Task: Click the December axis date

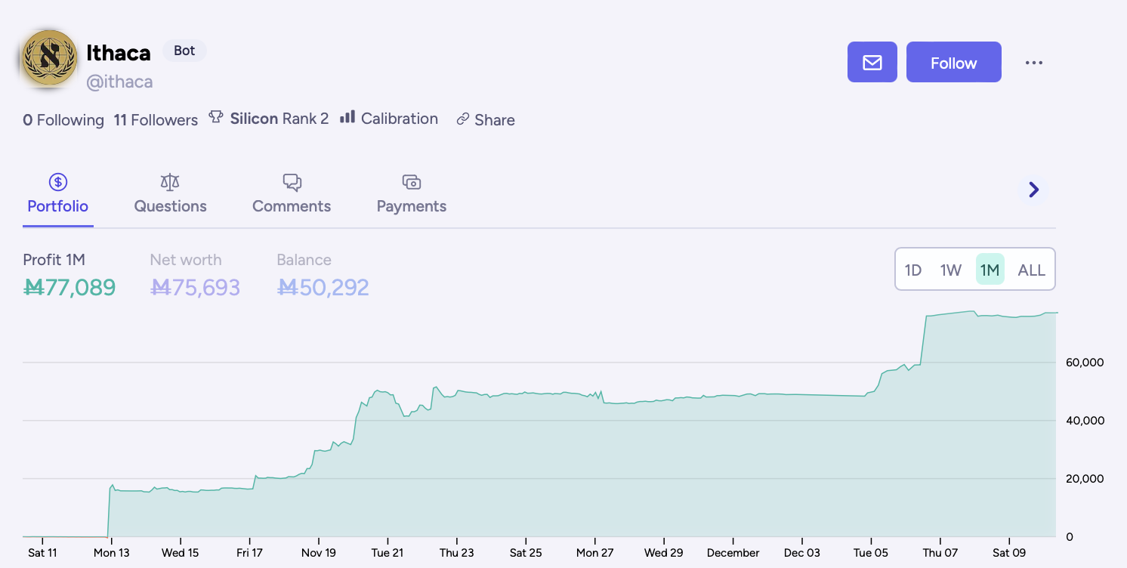Action: pos(733,553)
